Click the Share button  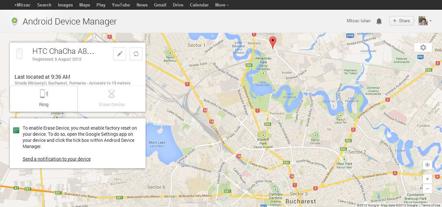[x=402, y=21]
